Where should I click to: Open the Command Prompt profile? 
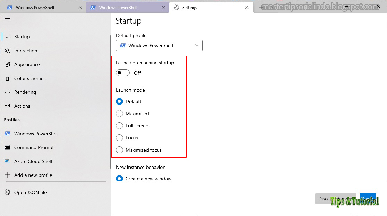click(34, 147)
